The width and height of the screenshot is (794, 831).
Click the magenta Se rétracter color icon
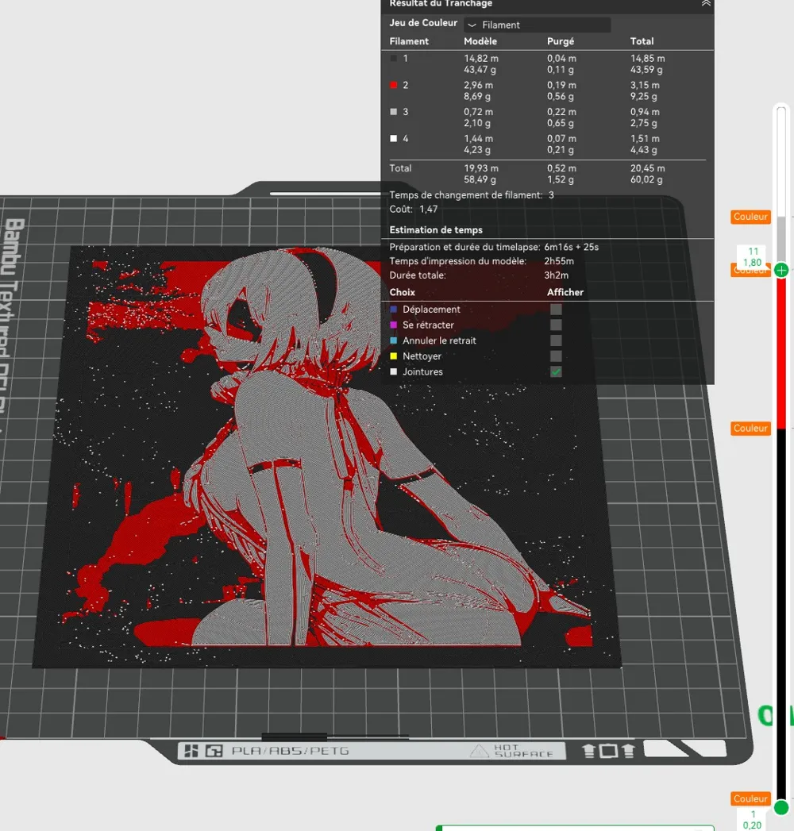(x=394, y=325)
